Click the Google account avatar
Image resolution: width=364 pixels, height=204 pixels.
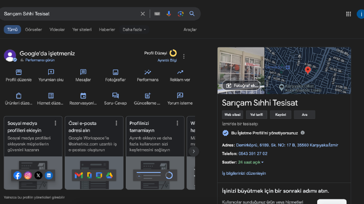point(360,14)
